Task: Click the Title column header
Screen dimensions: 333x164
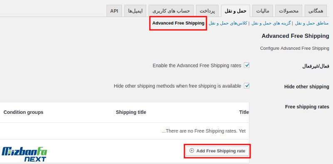Action: [244, 112]
